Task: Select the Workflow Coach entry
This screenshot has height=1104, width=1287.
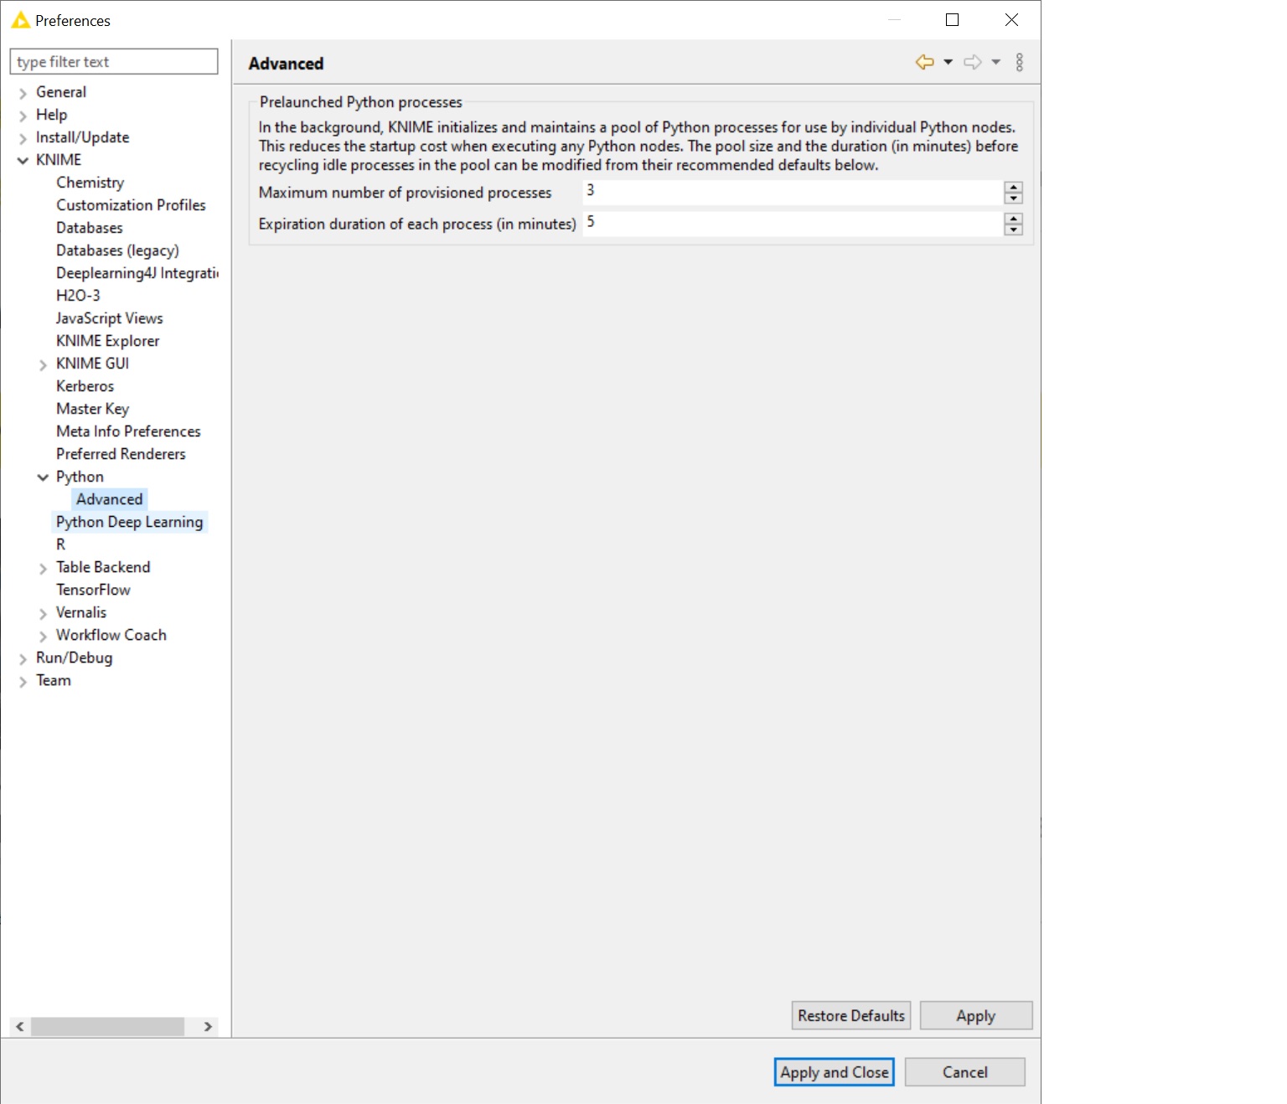Action: tap(111, 635)
